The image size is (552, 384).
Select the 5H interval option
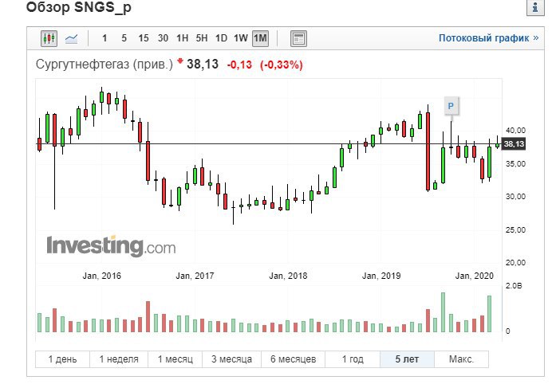coord(202,38)
